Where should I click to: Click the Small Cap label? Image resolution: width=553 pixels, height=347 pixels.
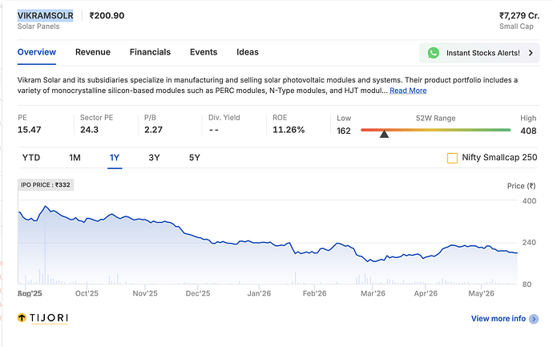[x=516, y=26]
